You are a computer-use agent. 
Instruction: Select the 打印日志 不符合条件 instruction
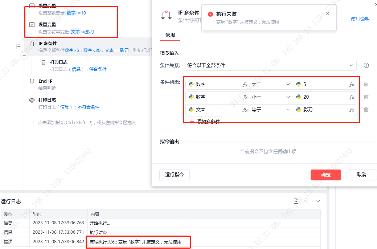(88, 103)
